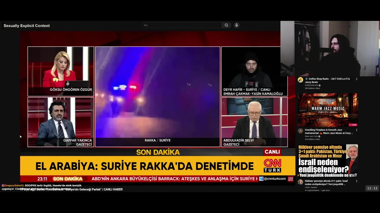
Task: Click the 'SON DAKİKA' yellow heading
Action: click(158, 152)
